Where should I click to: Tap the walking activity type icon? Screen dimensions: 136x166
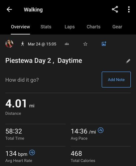pyautogui.click(x=23, y=44)
